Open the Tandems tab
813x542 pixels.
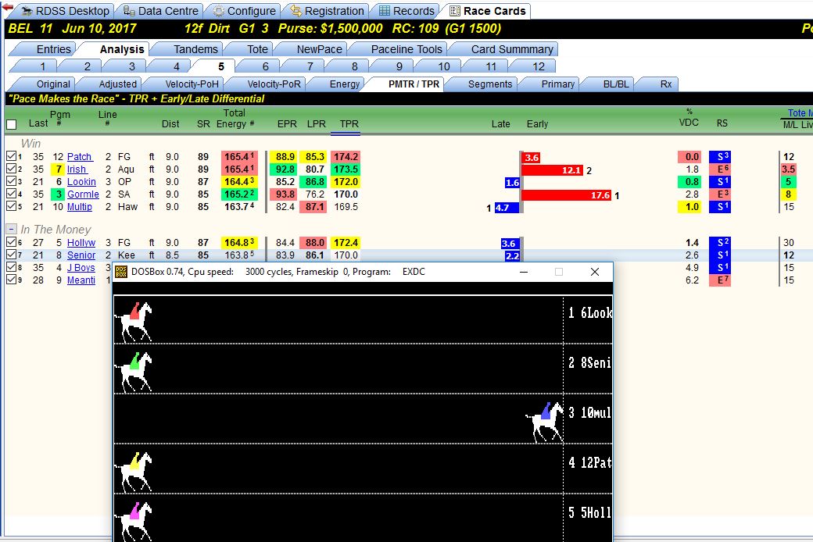point(195,49)
